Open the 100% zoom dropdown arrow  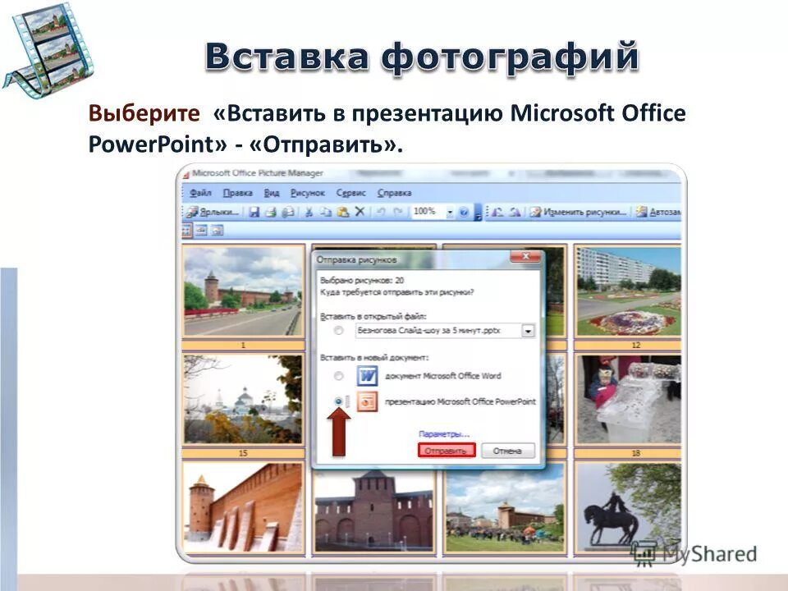point(450,212)
